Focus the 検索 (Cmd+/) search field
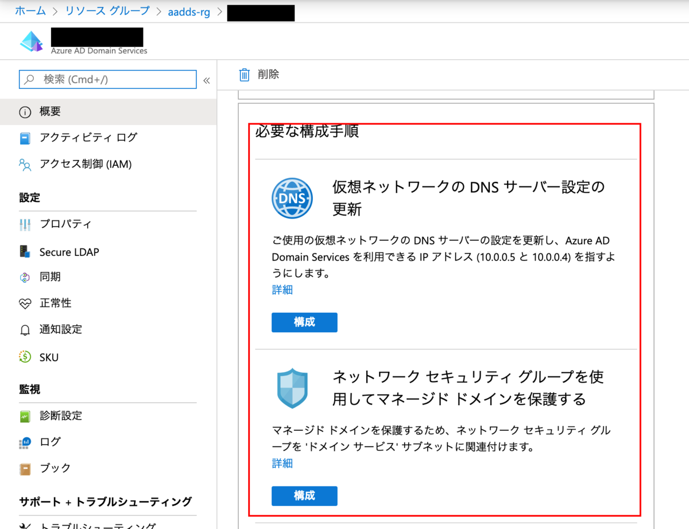The image size is (689, 529). point(108,79)
